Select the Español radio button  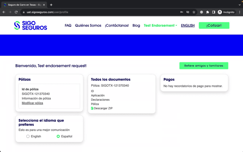58,136
